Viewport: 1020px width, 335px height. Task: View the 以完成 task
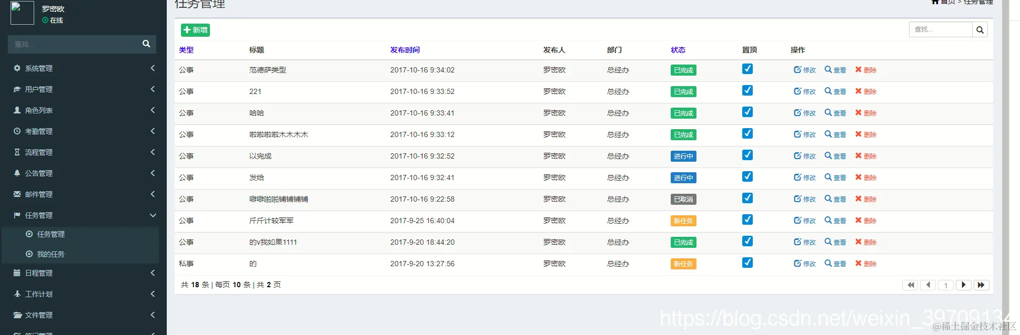tap(835, 156)
